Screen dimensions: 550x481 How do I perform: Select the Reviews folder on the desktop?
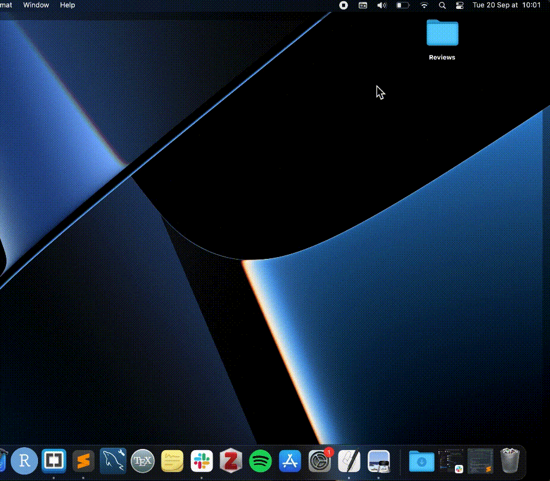[x=442, y=33]
